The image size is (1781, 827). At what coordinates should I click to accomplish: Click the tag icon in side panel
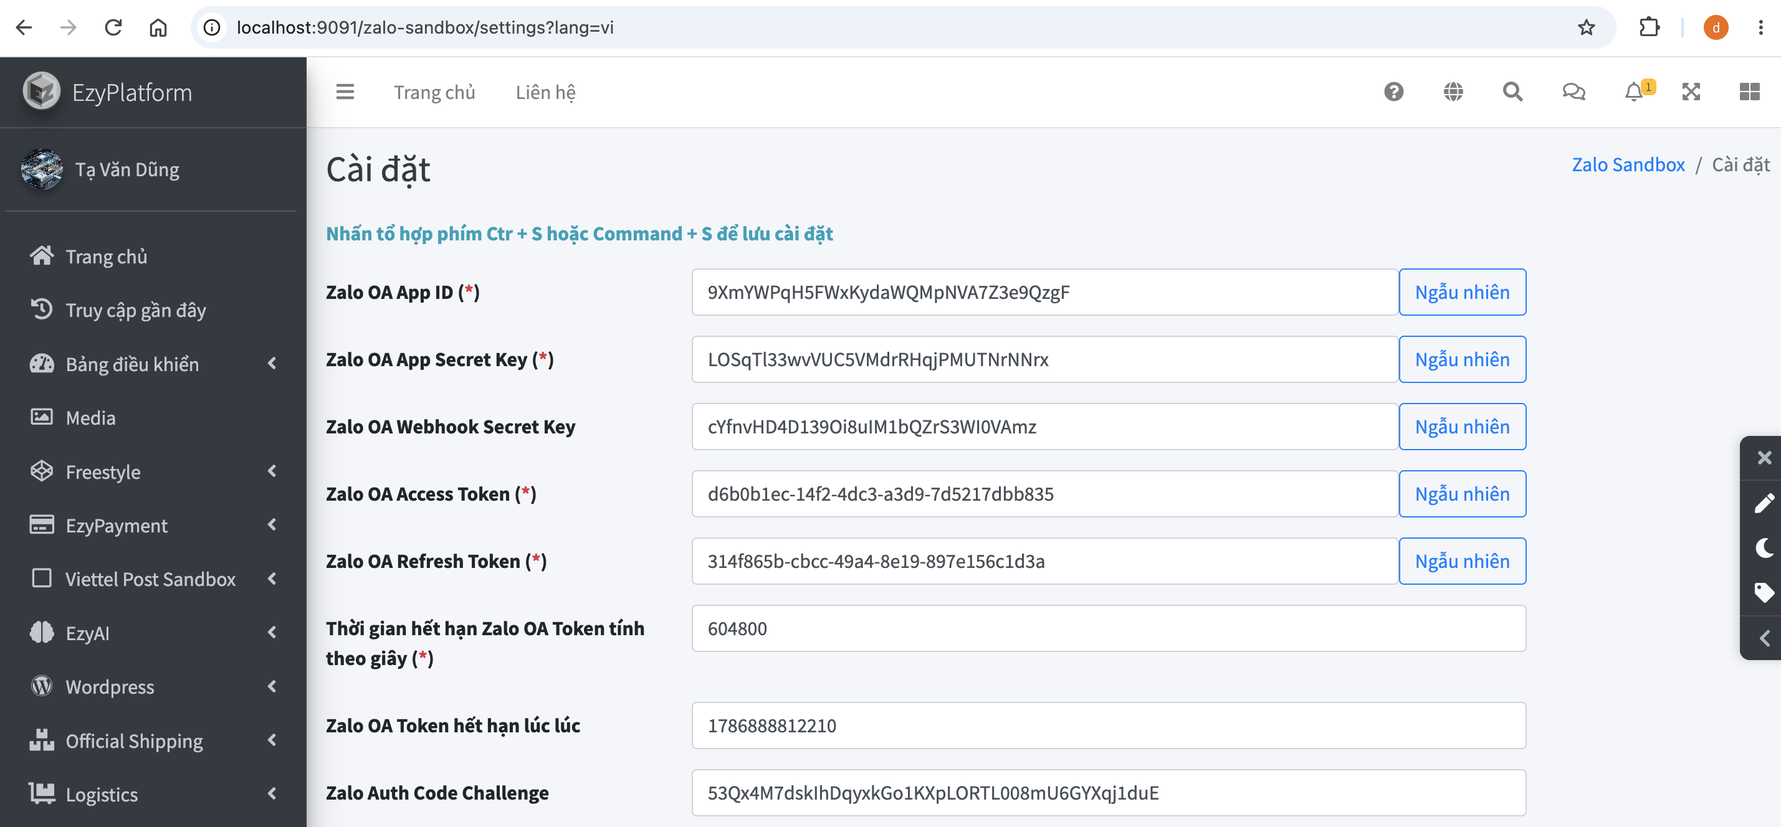point(1764,593)
